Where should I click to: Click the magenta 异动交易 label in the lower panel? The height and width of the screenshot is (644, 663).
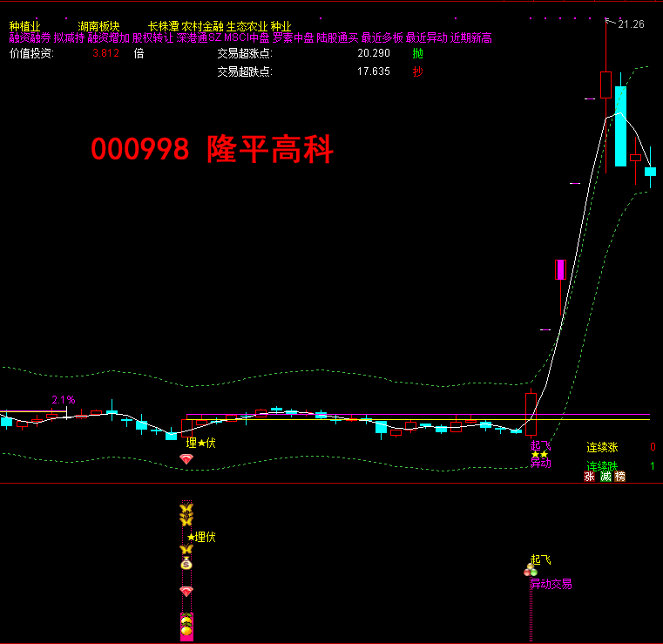551,584
